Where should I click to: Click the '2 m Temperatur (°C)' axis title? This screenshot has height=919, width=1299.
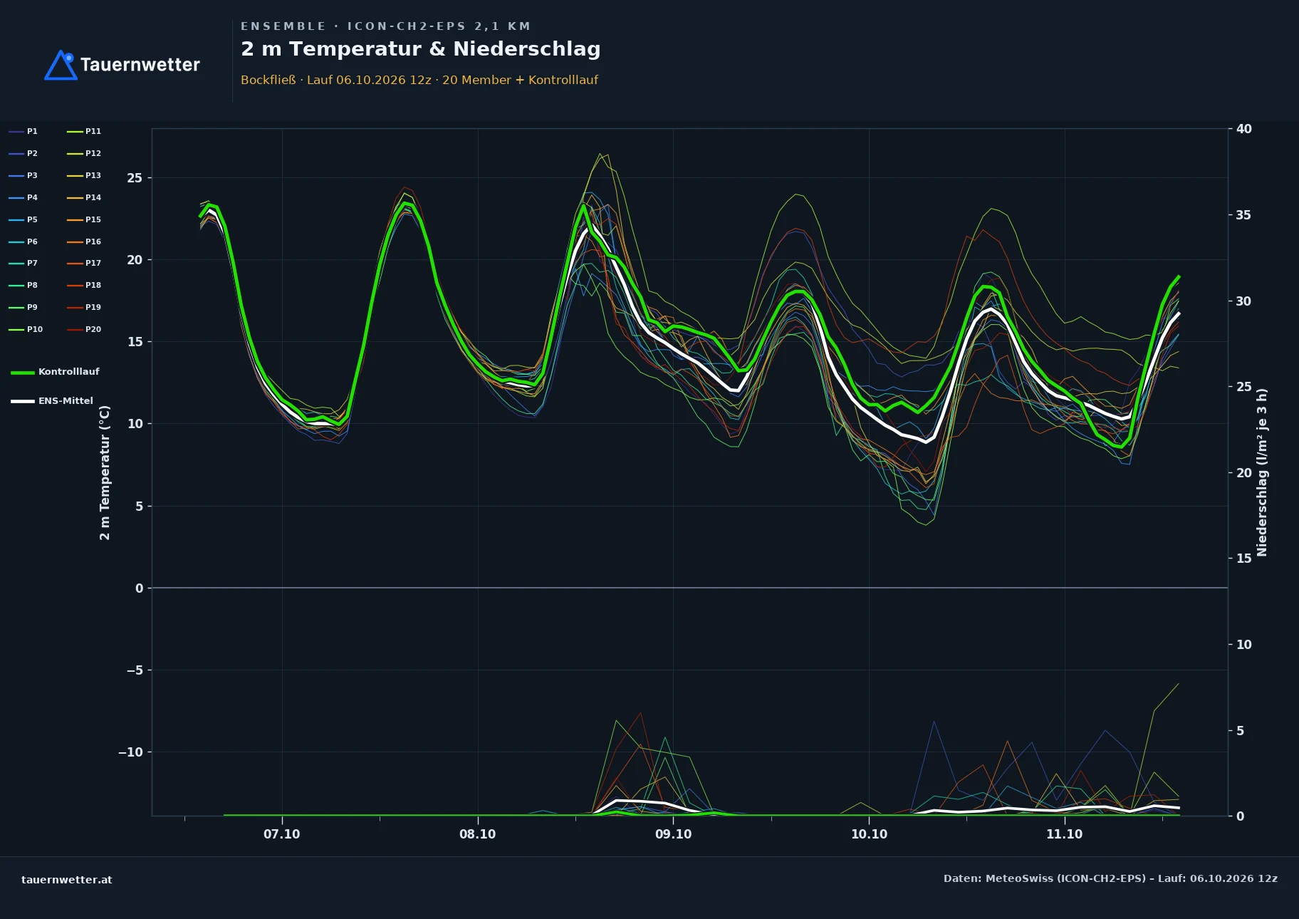click(105, 472)
